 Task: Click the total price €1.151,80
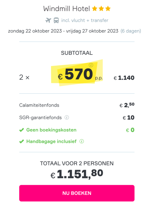pos(77,174)
